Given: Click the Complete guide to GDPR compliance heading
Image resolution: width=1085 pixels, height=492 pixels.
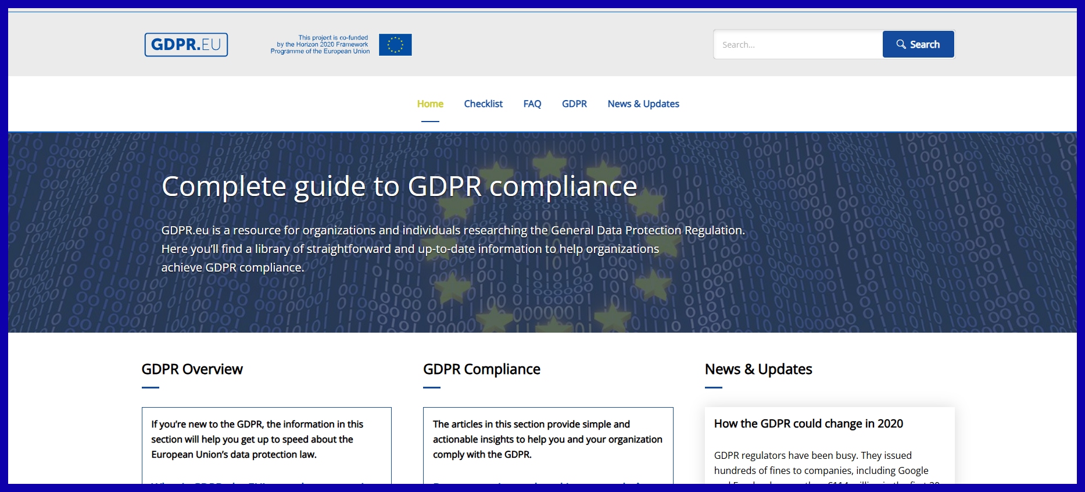Looking at the screenshot, I should pos(399,187).
